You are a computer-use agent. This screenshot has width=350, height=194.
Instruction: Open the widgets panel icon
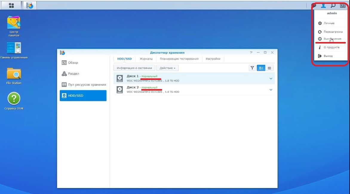[x=343, y=5]
